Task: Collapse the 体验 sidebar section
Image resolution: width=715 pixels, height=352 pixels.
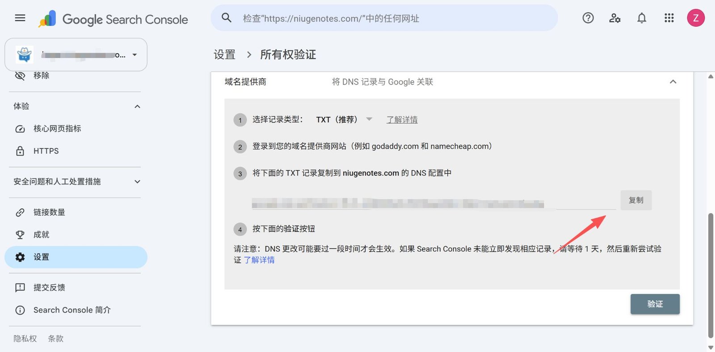Action: point(137,106)
